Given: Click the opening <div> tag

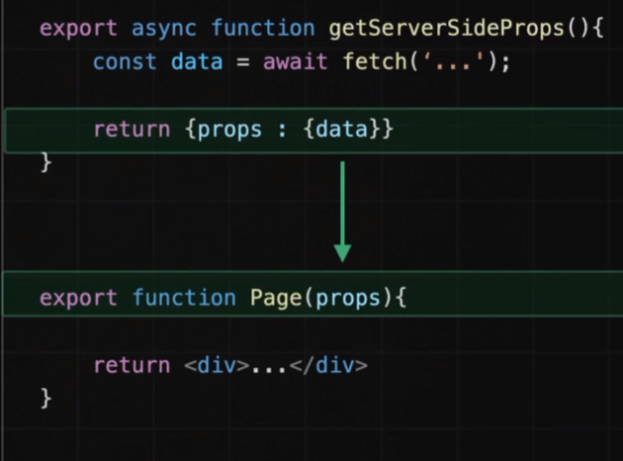Looking at the screenshot, I should pyautogui.click(x=217, y=365).
